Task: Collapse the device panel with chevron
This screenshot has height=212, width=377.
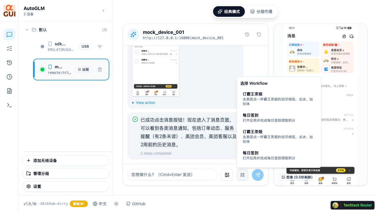Action: tap(103, 11)
